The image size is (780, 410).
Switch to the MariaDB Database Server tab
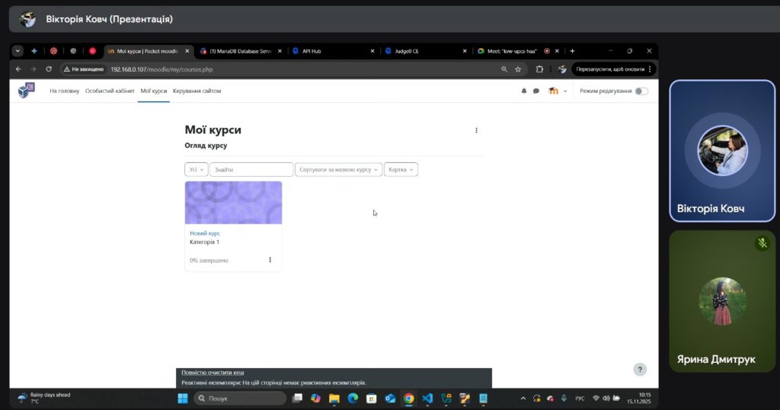[240, 51]
